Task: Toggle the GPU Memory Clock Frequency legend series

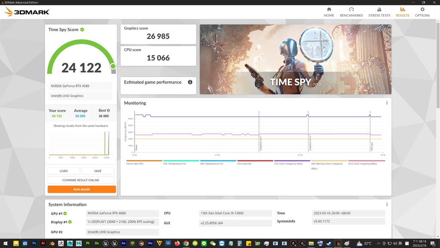Action: [x=329, y=165]
